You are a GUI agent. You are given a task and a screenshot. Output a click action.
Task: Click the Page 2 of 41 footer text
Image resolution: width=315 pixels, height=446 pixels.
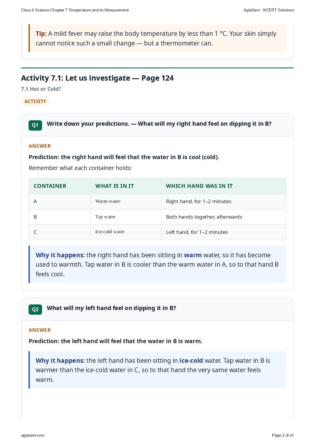[x=283, y=435]
